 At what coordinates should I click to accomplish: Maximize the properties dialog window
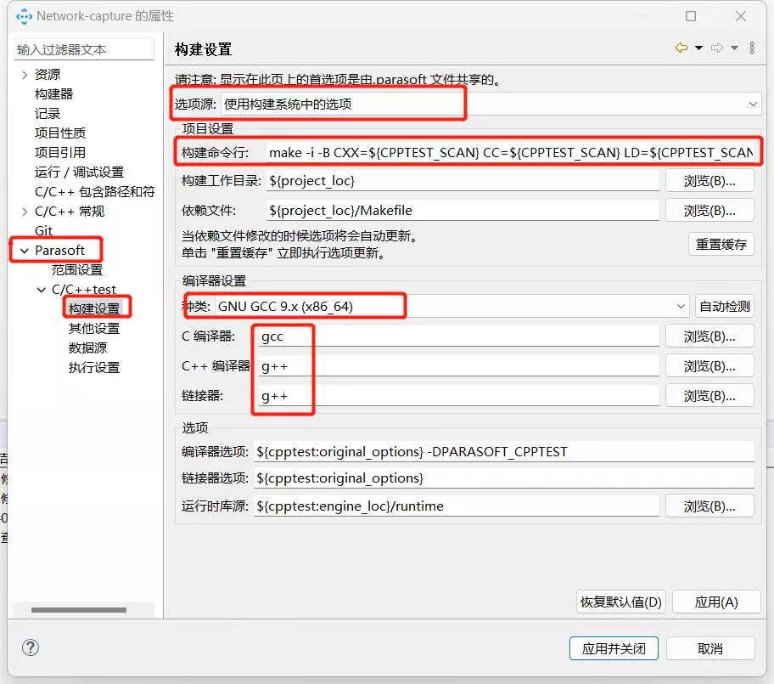(x=691, y=16)
